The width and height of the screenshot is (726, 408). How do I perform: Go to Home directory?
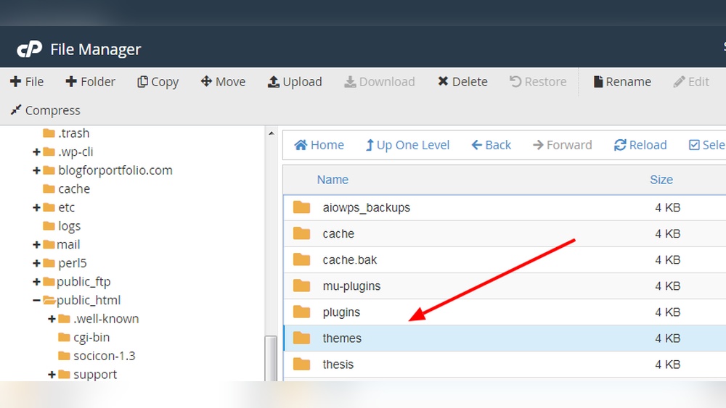click(319, 145)
